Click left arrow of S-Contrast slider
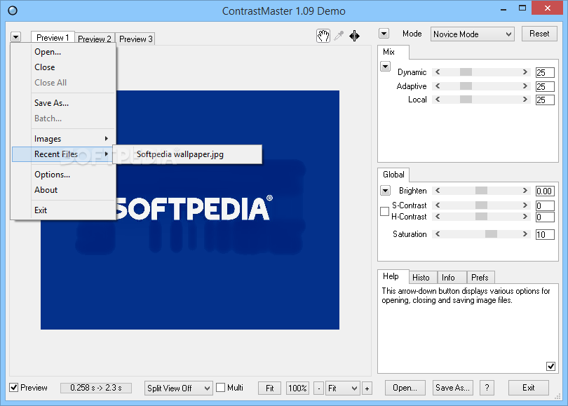568x406 pixels. (x=438, y=205)
